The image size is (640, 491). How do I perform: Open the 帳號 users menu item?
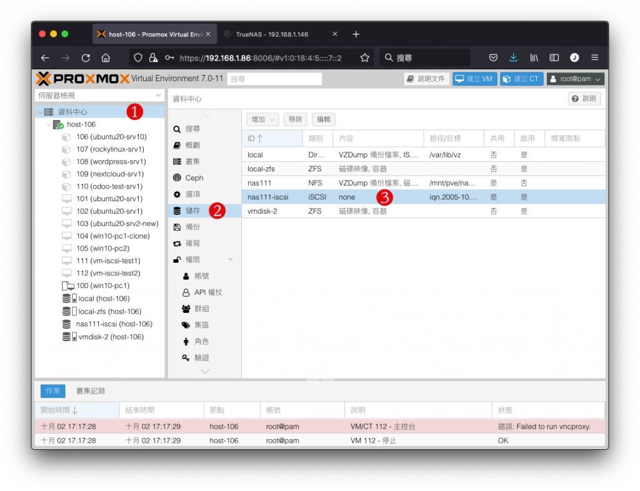204,276
